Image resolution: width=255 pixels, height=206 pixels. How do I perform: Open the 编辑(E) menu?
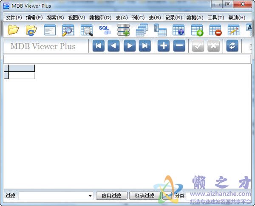34,17
